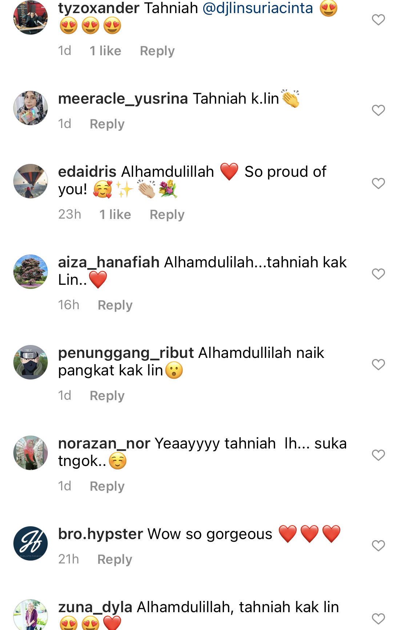Open penunggang_ribut's avatar thumbnail
This screenshot has height=630, width=409.
click(31, 362)
